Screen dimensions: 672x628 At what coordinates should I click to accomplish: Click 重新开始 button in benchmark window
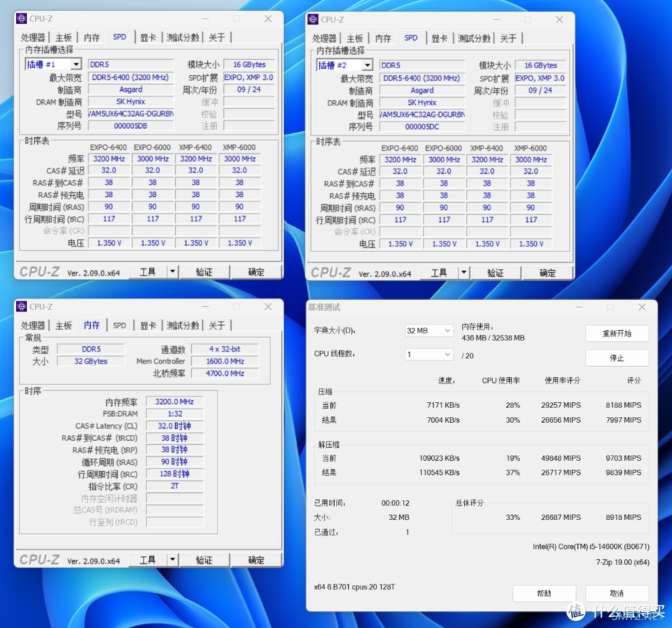617,333
